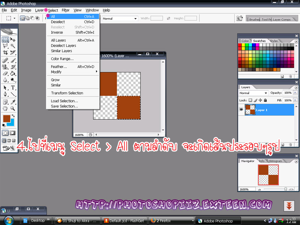This screenshot has height=225, width=300.
Task: Switch to Standard edit mode
Action: click(5, 133)
